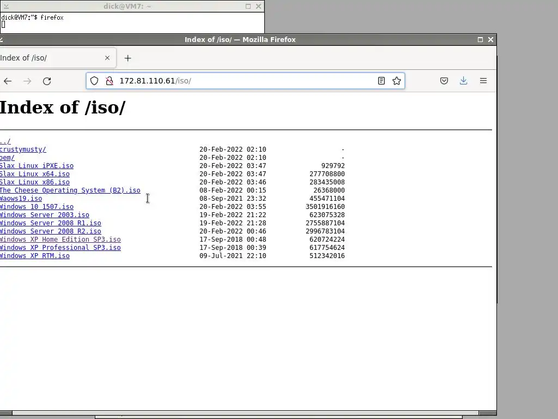Viewport: 558px width, 419px height.
Task: Open the tracking protection shield icon
Action: (94, 81)
